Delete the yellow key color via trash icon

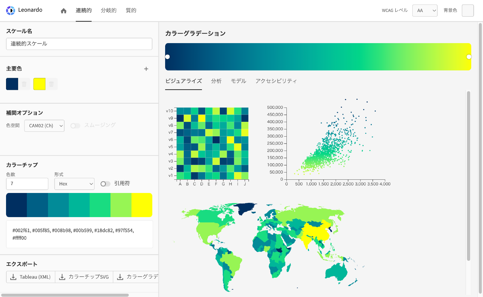pyautogui.click(x=52, y=84)
